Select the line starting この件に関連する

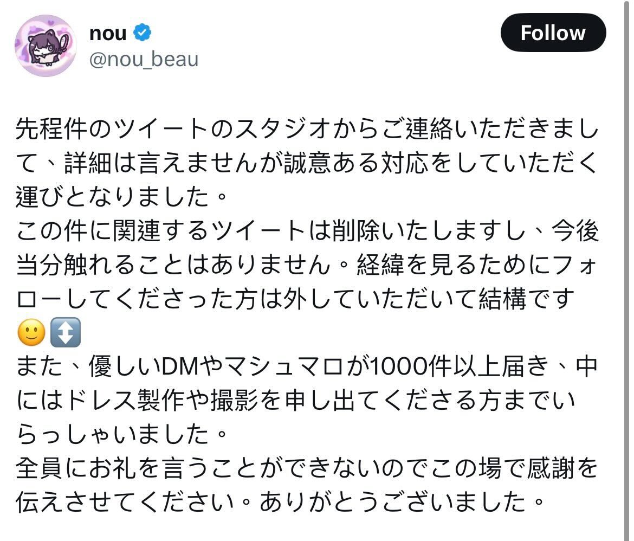click(x=307, y=231)
